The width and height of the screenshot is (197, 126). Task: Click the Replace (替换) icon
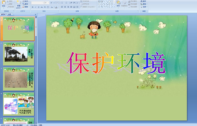coord(144,4)
